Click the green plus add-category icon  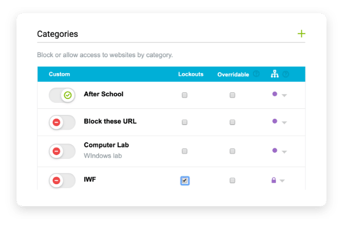tap(301, 34)
